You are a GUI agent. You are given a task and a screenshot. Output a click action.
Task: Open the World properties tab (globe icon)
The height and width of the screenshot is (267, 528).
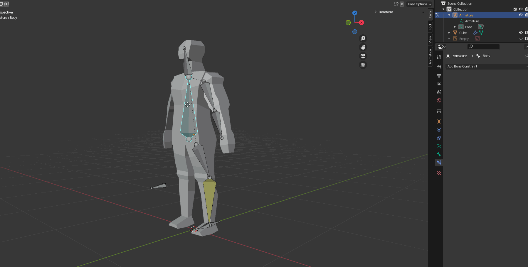pos(439,100)
